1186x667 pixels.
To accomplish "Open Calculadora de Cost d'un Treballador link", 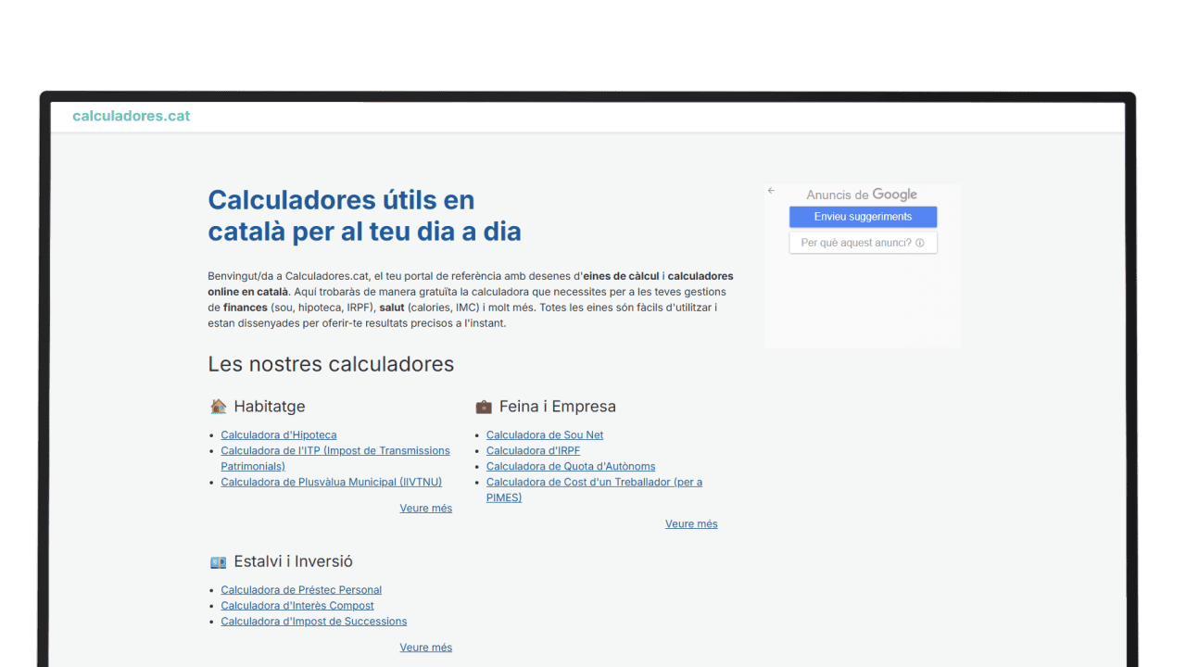I will pos(594,483).
